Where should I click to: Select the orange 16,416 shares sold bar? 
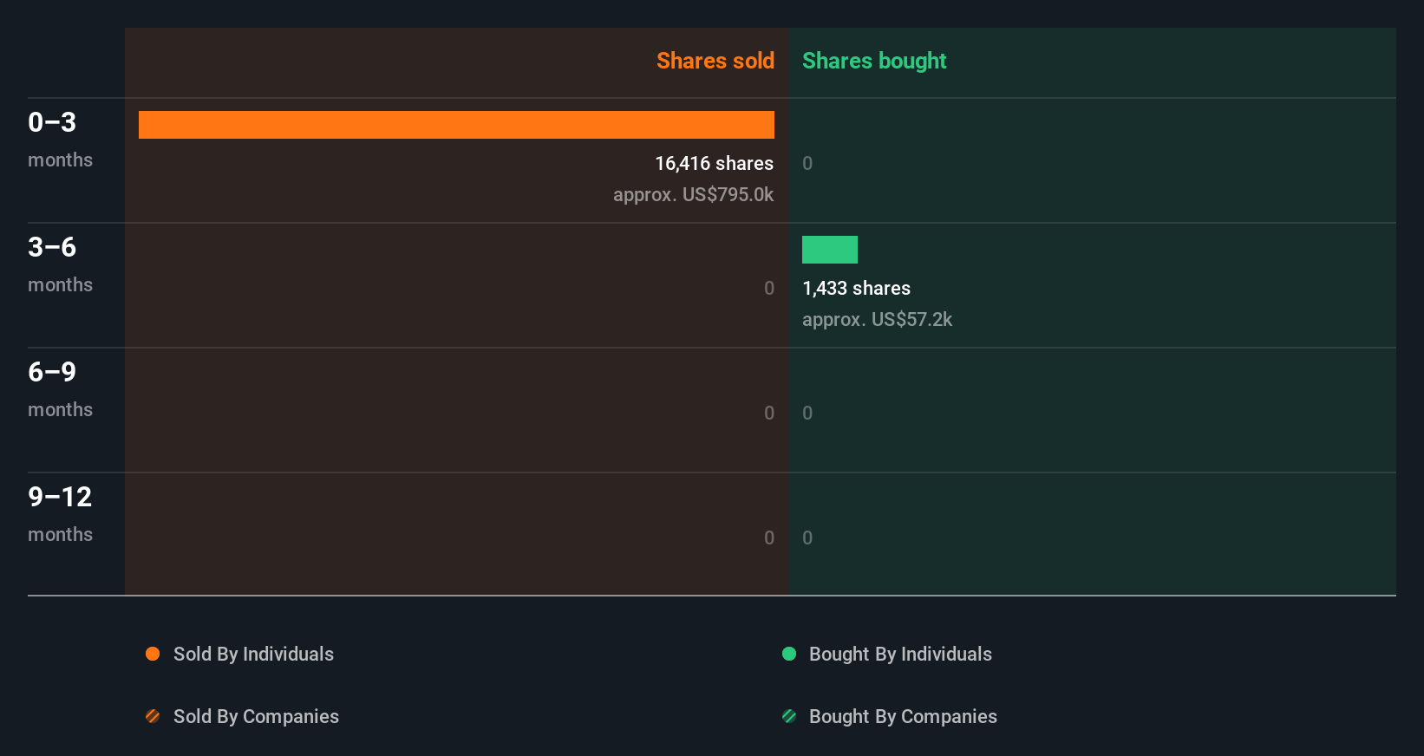pos(456,125)
